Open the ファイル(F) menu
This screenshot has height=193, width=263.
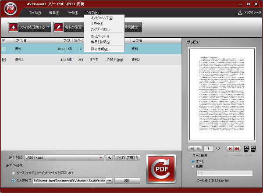(x=35, y=13)
